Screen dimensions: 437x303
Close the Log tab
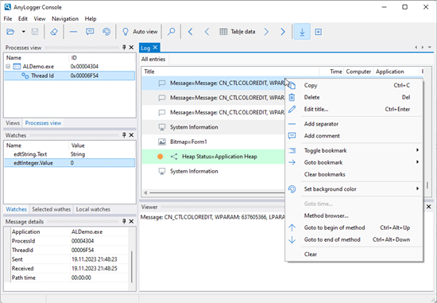pos(155,48)
